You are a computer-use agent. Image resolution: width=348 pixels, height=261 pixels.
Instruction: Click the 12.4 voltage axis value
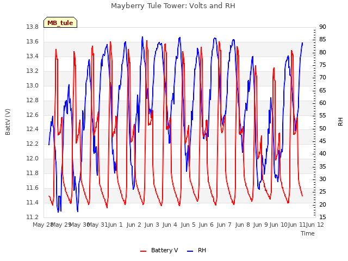pyautogui.click(x=33, y=129)
